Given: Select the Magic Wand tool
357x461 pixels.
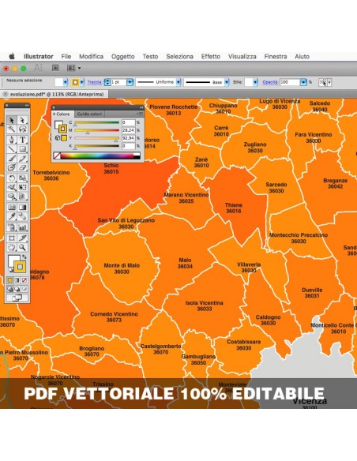Looking at the screenshot, I should [12, 129].
